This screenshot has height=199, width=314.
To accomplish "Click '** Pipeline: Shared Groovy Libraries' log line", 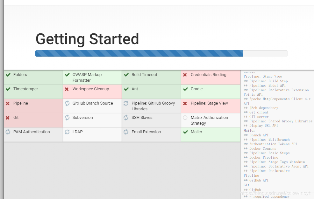I will tap(278, 121).
